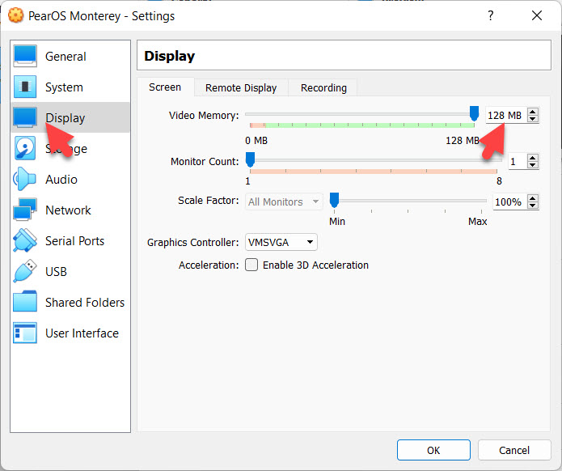Viewport: 562px width, 471px height.
Task: Click the Video Memory label
Action: tap(204, 116)
